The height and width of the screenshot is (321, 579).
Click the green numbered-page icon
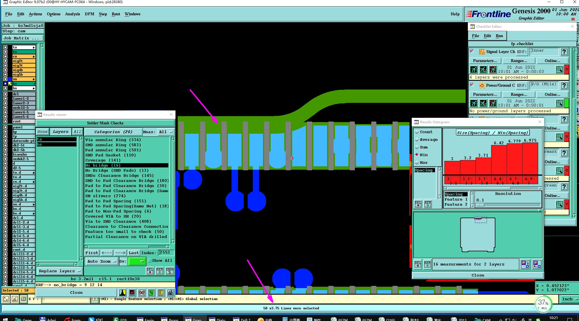pyautogui.click(x=151, y=293)
